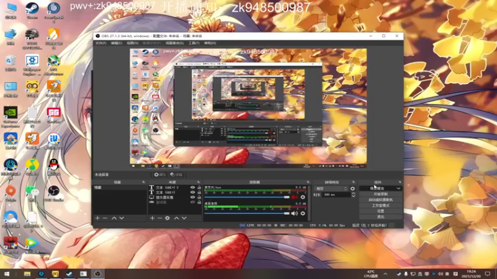Open PUBG desktop shortcut
Screen dimensions: 497x279
[x=32, y=39]
